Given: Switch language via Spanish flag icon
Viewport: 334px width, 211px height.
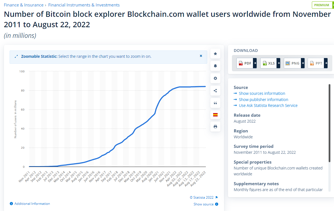Looking at the screenshot, I should pyautogui.click(x=215, y=115).
